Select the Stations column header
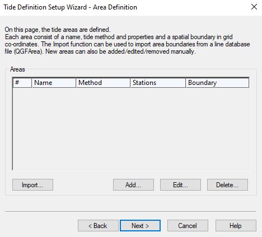Viewport: 262px width, 237px height. (x=158, y=83)
